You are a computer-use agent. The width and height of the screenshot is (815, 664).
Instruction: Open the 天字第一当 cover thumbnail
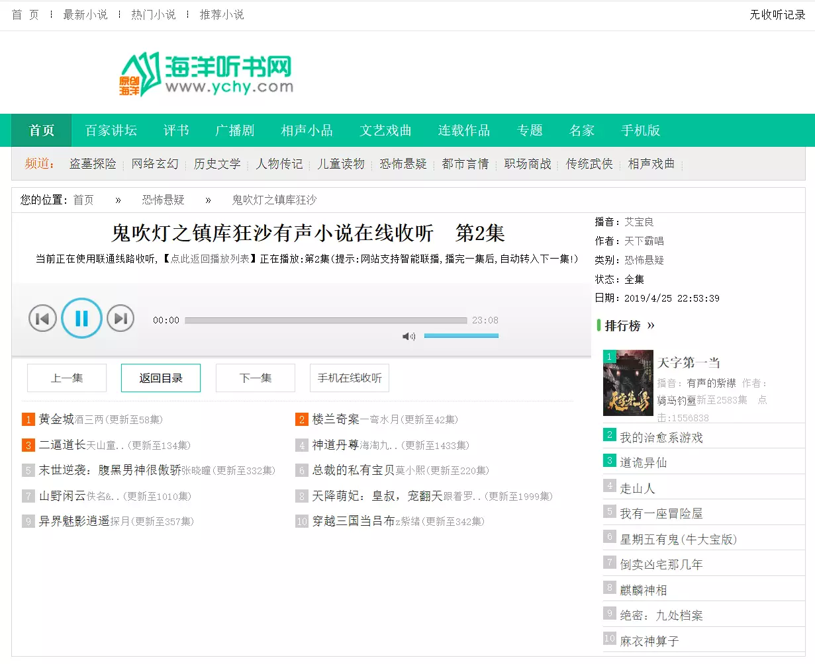point(628,383)
